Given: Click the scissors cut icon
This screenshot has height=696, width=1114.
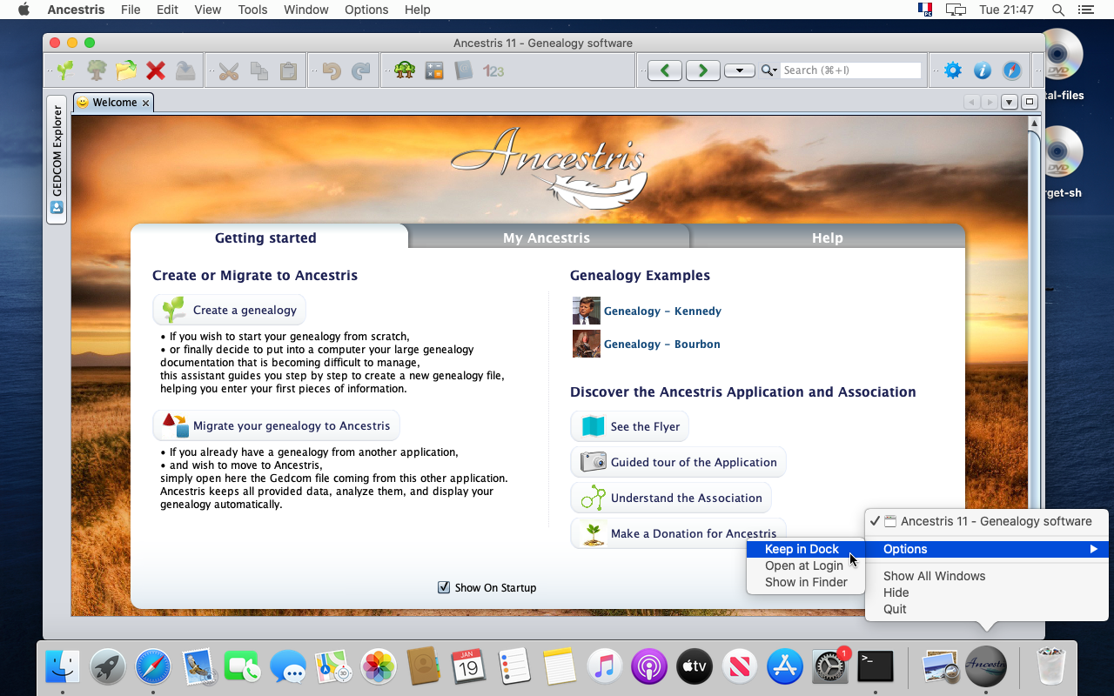Looking at the screenshot, I should [229, 70].
